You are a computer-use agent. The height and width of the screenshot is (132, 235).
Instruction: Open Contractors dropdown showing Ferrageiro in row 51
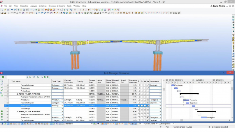160,100
